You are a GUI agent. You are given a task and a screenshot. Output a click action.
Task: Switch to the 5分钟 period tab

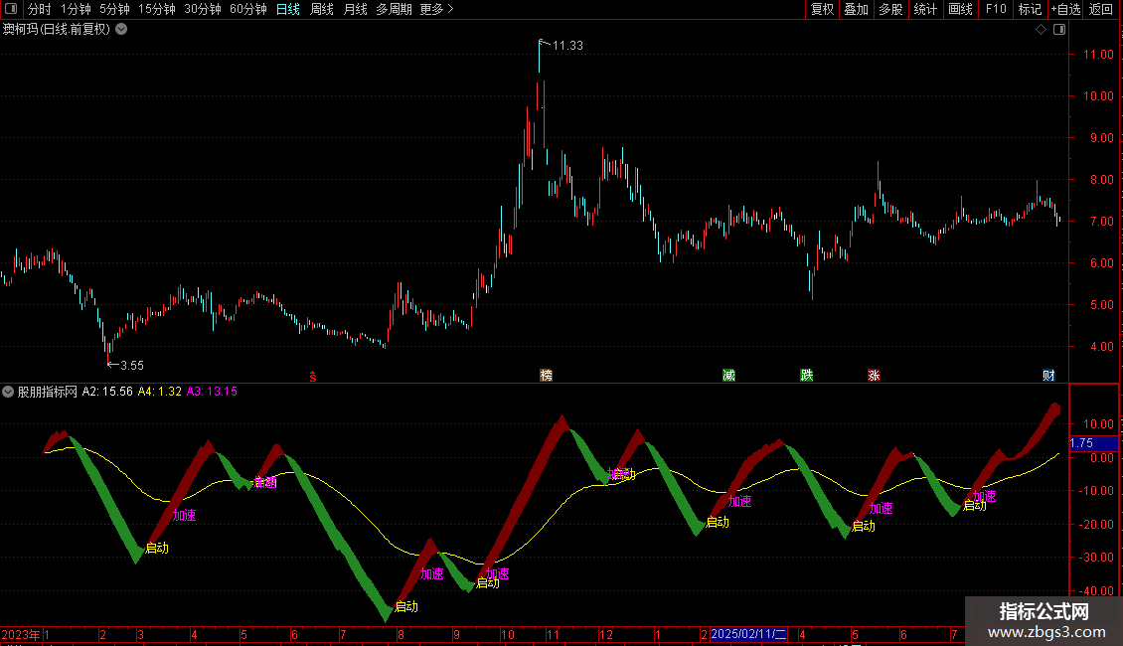point(114,9)
